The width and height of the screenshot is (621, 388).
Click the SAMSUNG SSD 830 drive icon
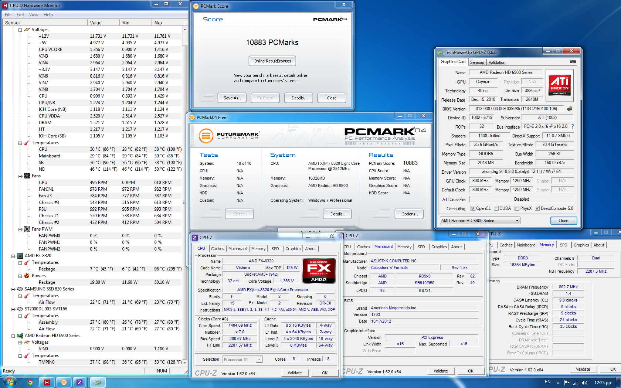click(x=20, y=289)
